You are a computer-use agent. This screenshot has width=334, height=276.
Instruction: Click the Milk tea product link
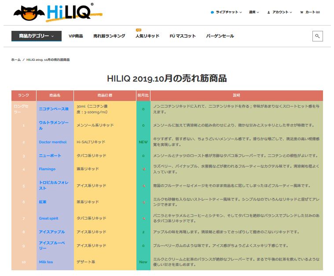tap(46, 262)
